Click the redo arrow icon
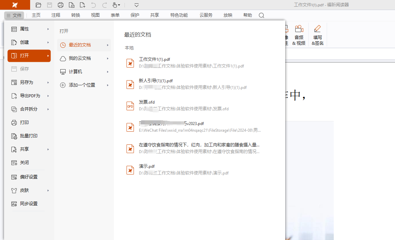The image size is (395, 240). tap(104, 5)
